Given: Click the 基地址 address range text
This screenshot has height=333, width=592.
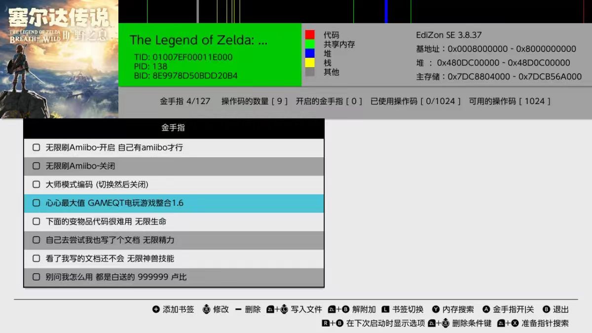Looking at the screenshot, I should tap(496, 49).
